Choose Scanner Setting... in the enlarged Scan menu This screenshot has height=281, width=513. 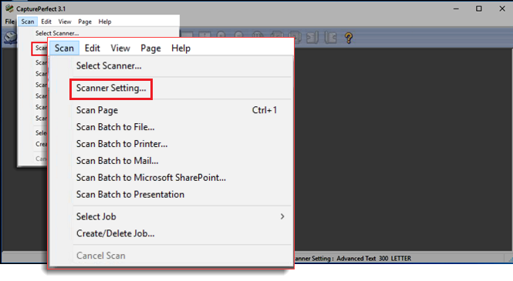tap(111, 88)
